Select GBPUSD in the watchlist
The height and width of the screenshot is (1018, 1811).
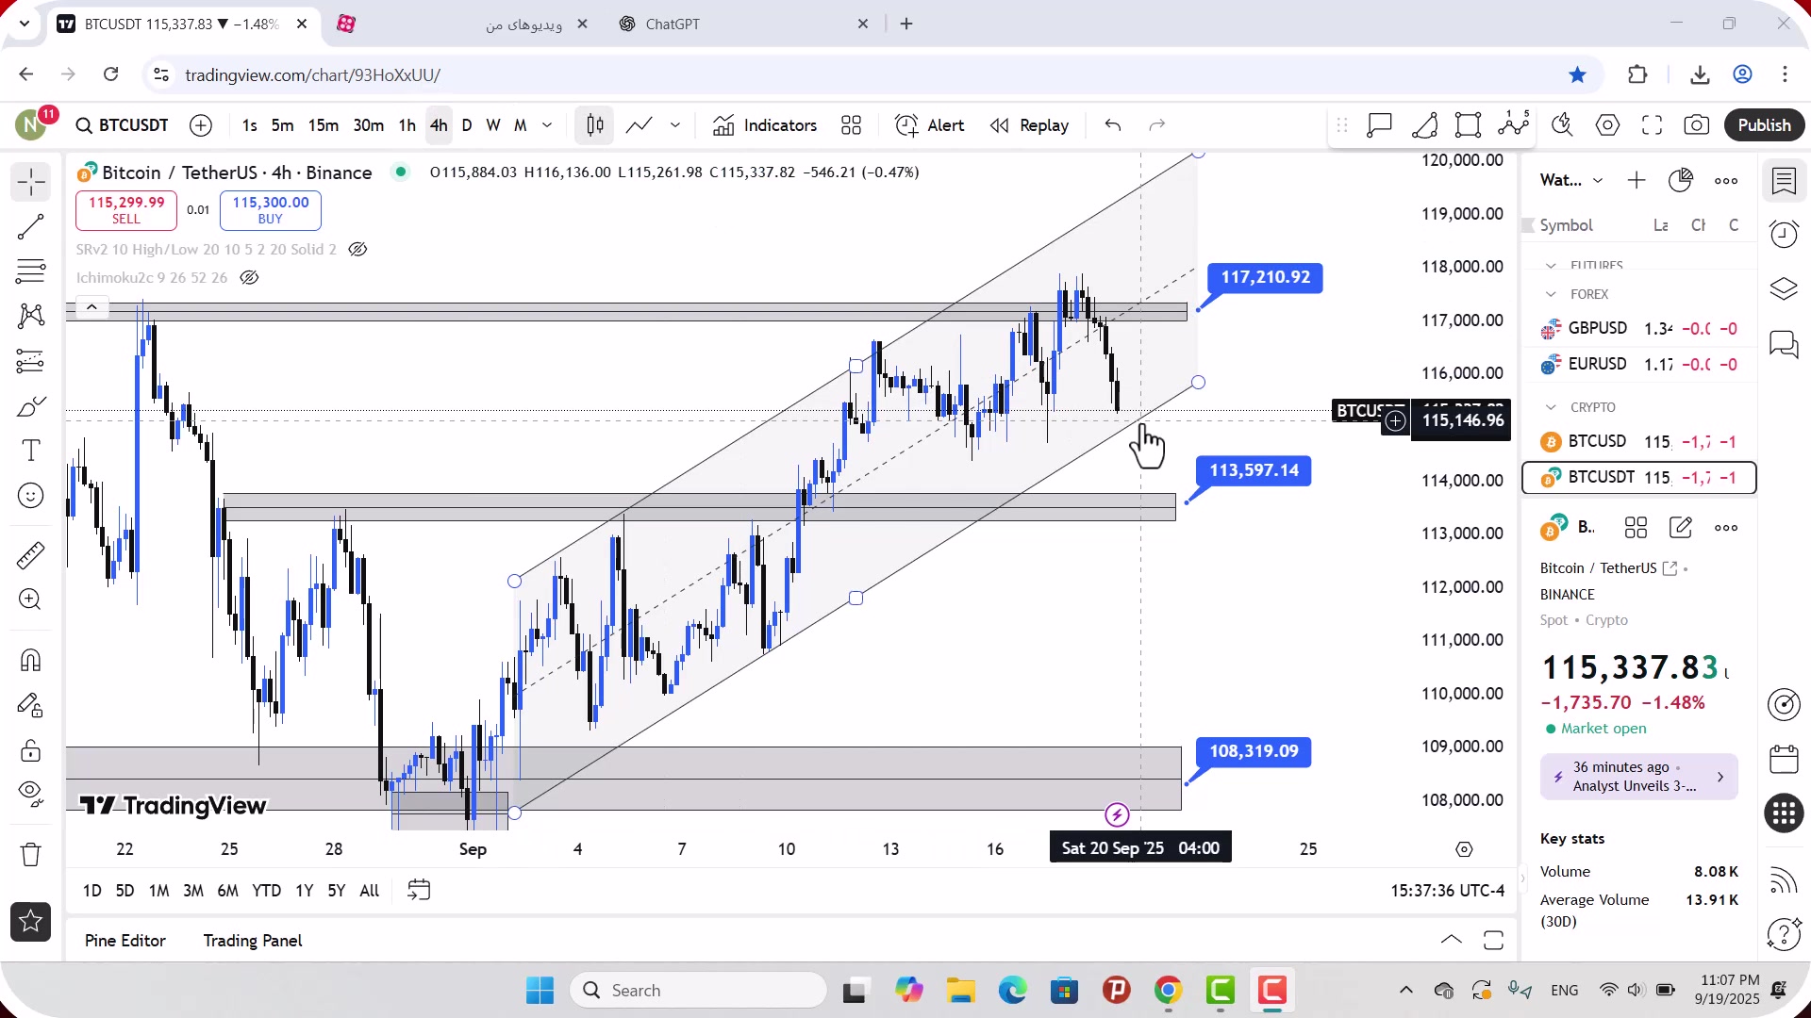pos(1639,329)
